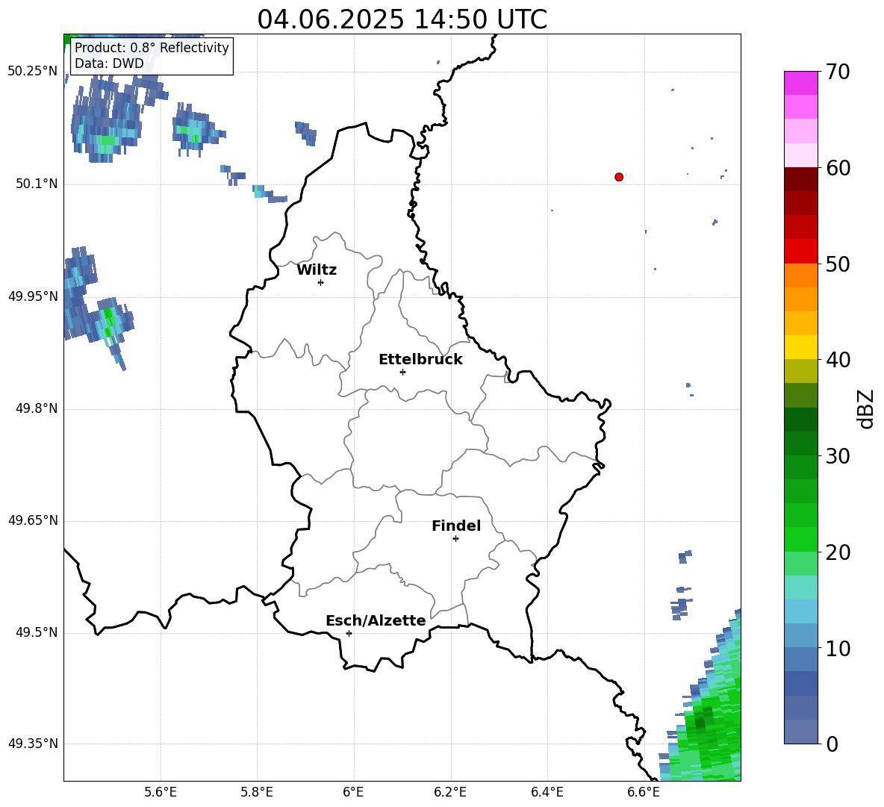Screen dimensions: 884x807
Task: Click the 49.95°N latitude label
Action: pyautogui.click(x=33, y=296)
